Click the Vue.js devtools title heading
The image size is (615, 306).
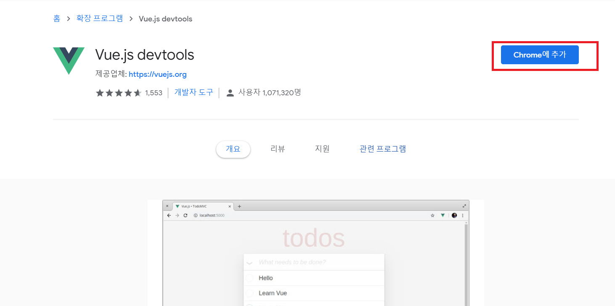pyautogui.click(x=145, y=55)
